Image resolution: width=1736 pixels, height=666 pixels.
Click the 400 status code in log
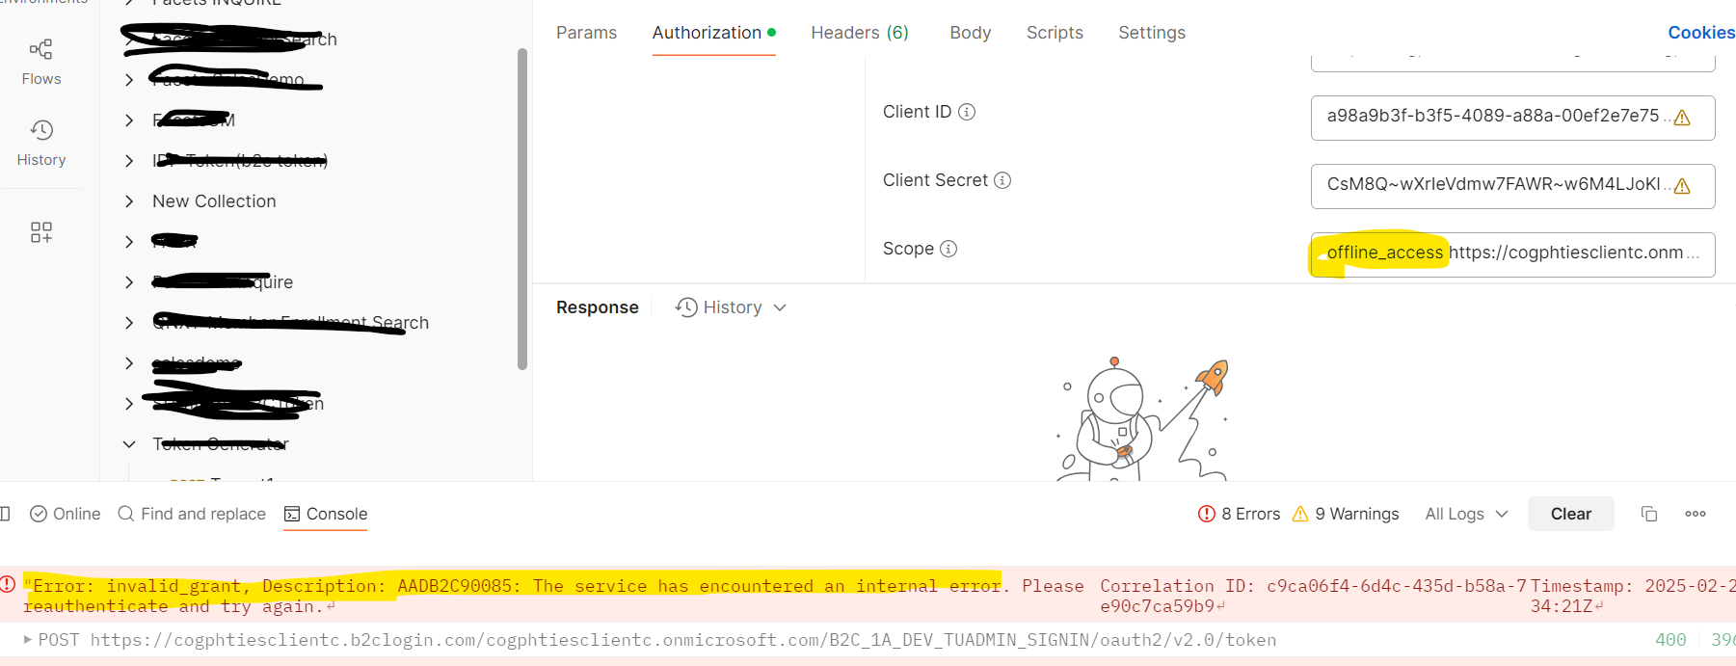pyautogui.click(x=1670, y=640)
